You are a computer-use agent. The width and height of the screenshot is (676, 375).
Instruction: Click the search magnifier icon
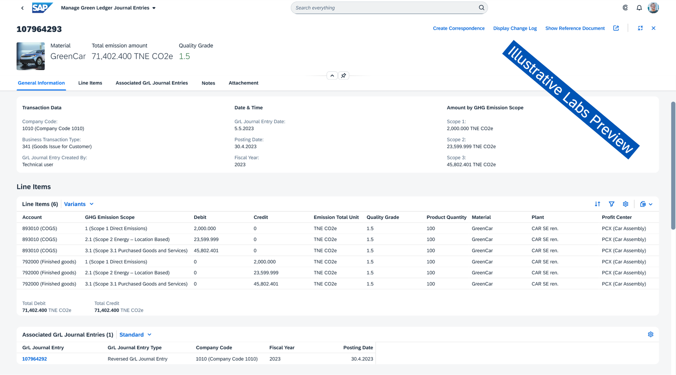[x=481, y=8]
